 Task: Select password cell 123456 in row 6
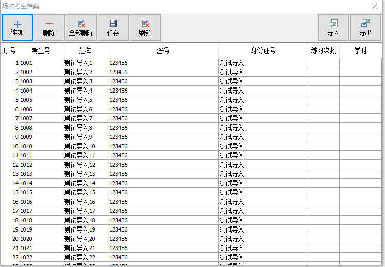[x=163, y=109]
